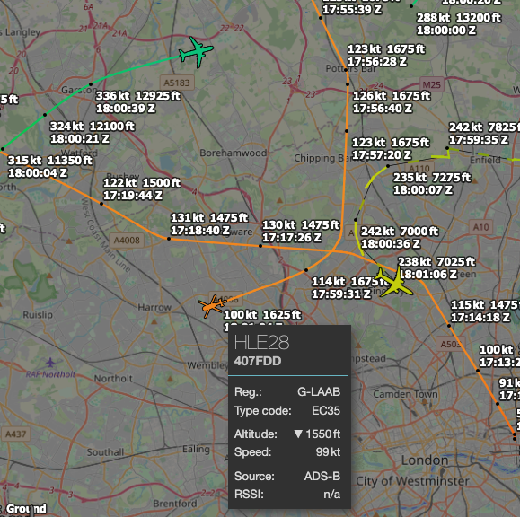Click altitude value 1550 ft
This screenshot has height=517, width=520.
click(317, 434)
